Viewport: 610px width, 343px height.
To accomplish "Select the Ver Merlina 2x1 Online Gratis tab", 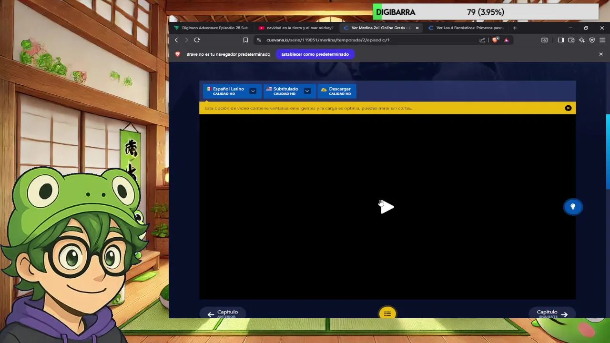I will (380, 28).
